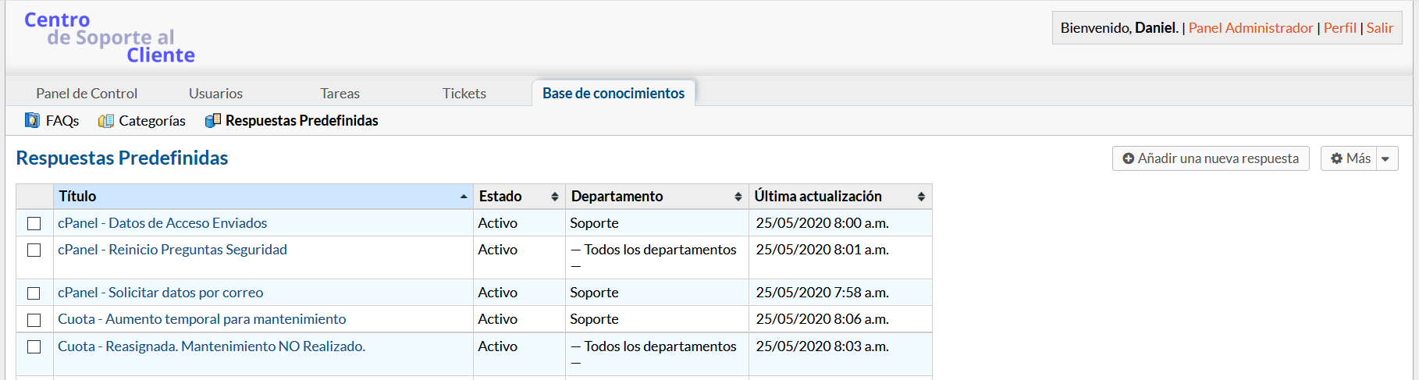Select checkbox for Cuota - Reasignada row

34,347
